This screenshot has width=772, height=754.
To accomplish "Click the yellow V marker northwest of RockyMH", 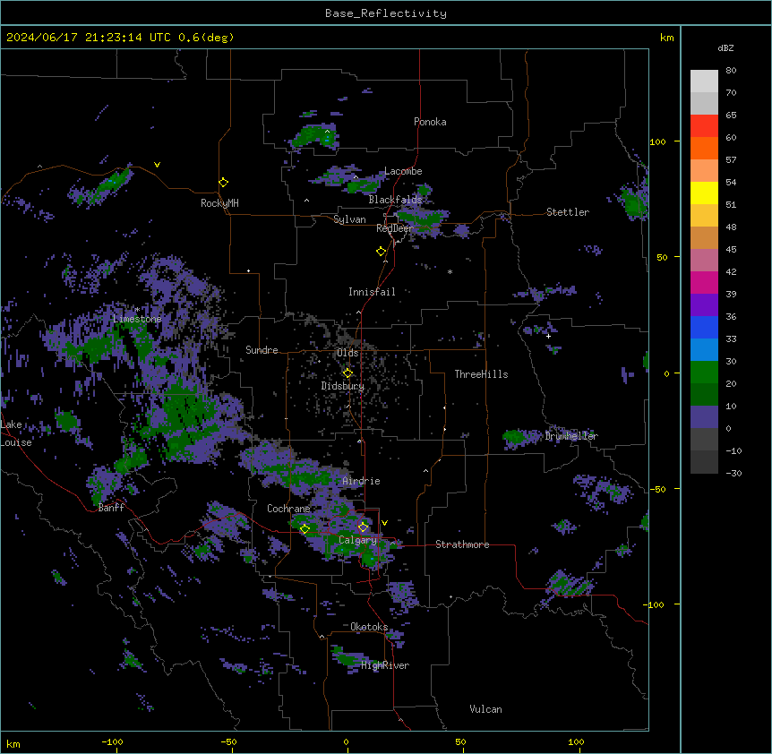I will click(157, 165).
